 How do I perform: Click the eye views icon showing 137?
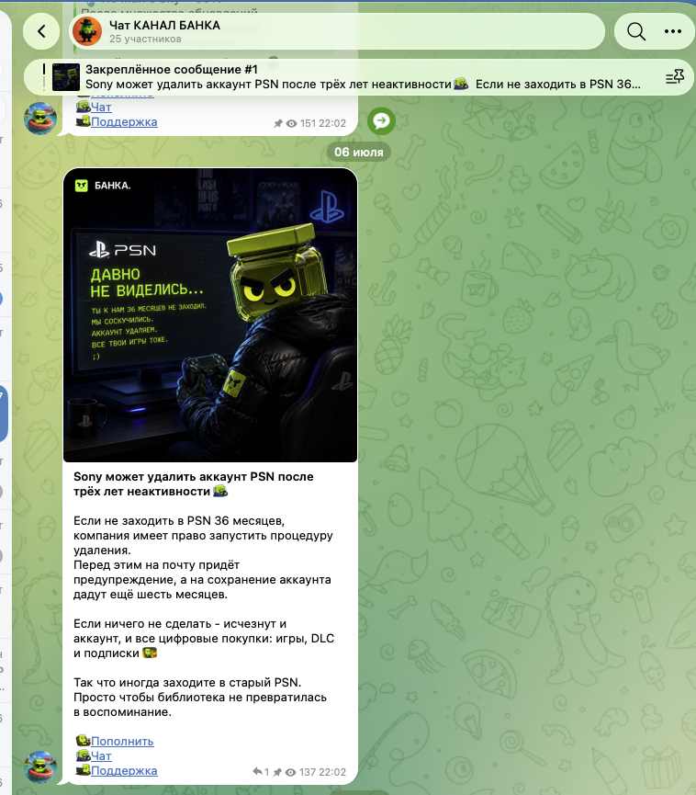(291, 772)
